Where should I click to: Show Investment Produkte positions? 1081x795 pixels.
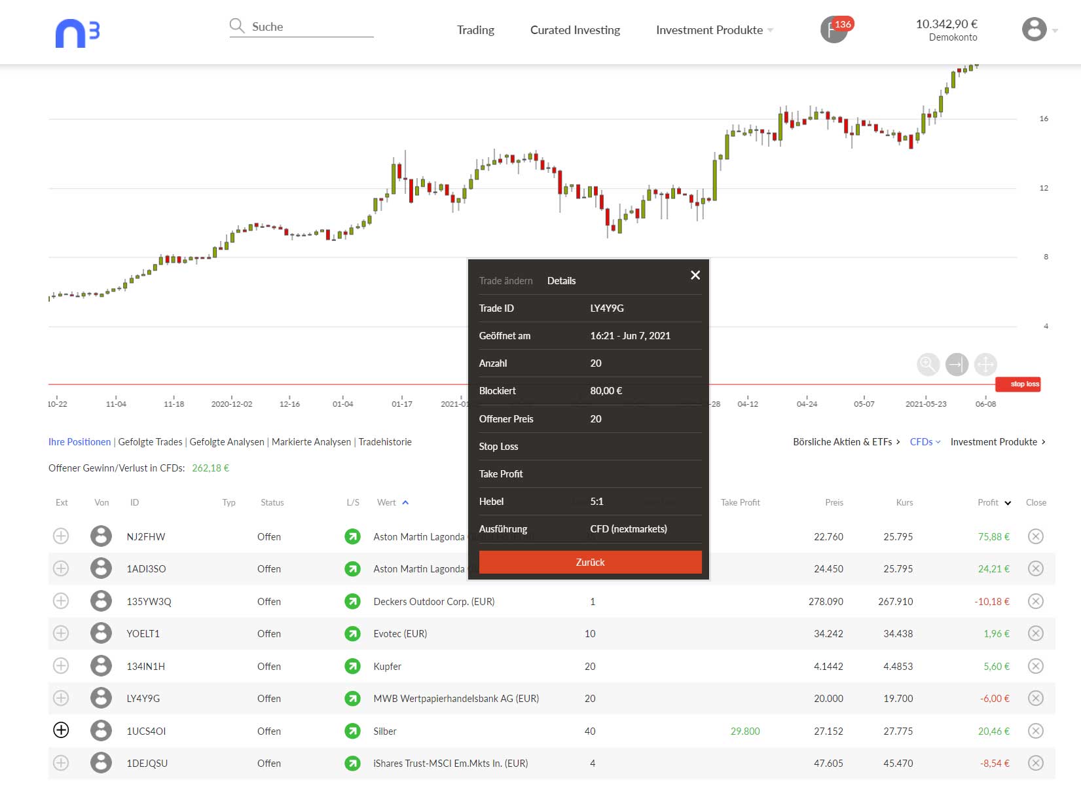(x=998, y=442)
